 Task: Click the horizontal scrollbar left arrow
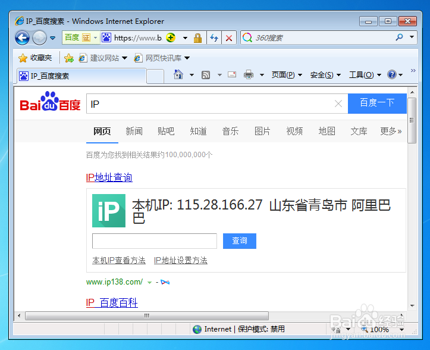coord(19,315)
